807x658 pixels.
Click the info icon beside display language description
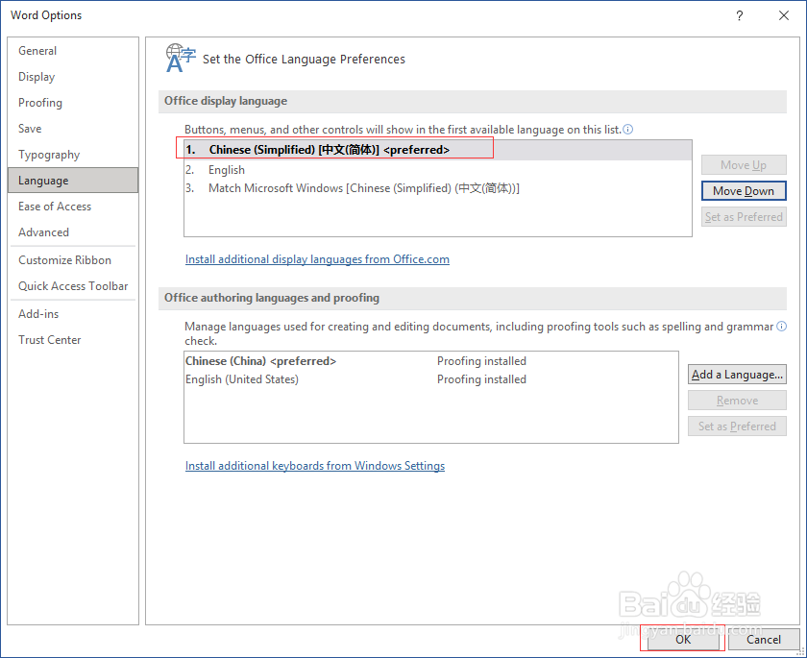(x=628, y=129)
